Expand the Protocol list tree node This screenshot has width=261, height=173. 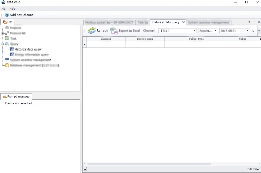coord(3,33)
